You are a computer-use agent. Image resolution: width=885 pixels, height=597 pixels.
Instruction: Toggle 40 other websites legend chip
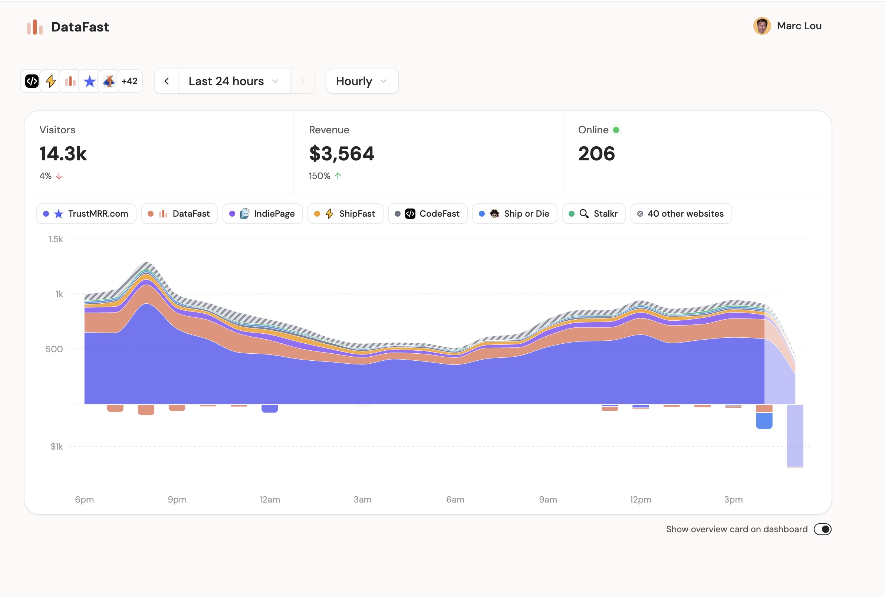[x=681, y=214]
